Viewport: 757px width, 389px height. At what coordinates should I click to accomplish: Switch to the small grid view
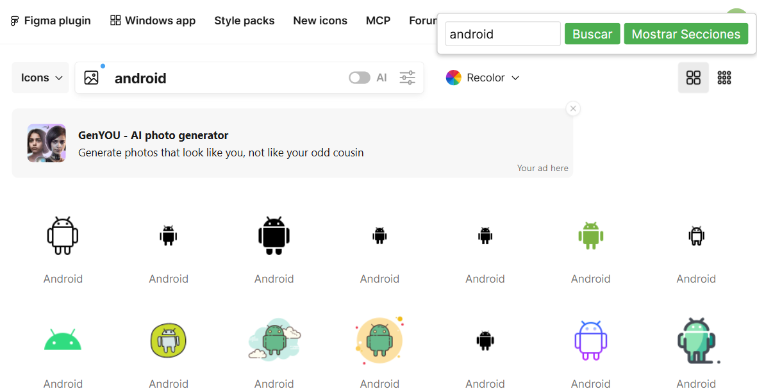coord(724,78)
